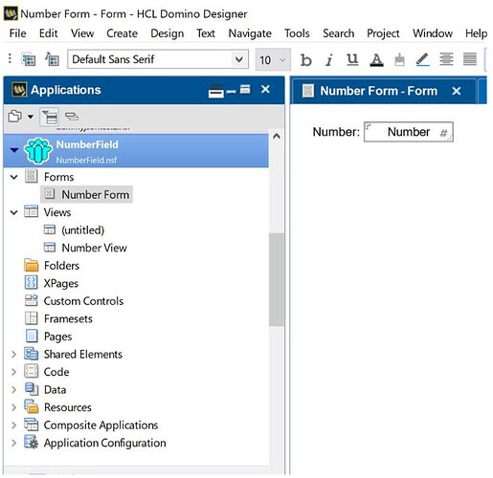The image size is (493, 478).
Task: Click the tree view icon in Applications panel
Action: tap(49, 117)
